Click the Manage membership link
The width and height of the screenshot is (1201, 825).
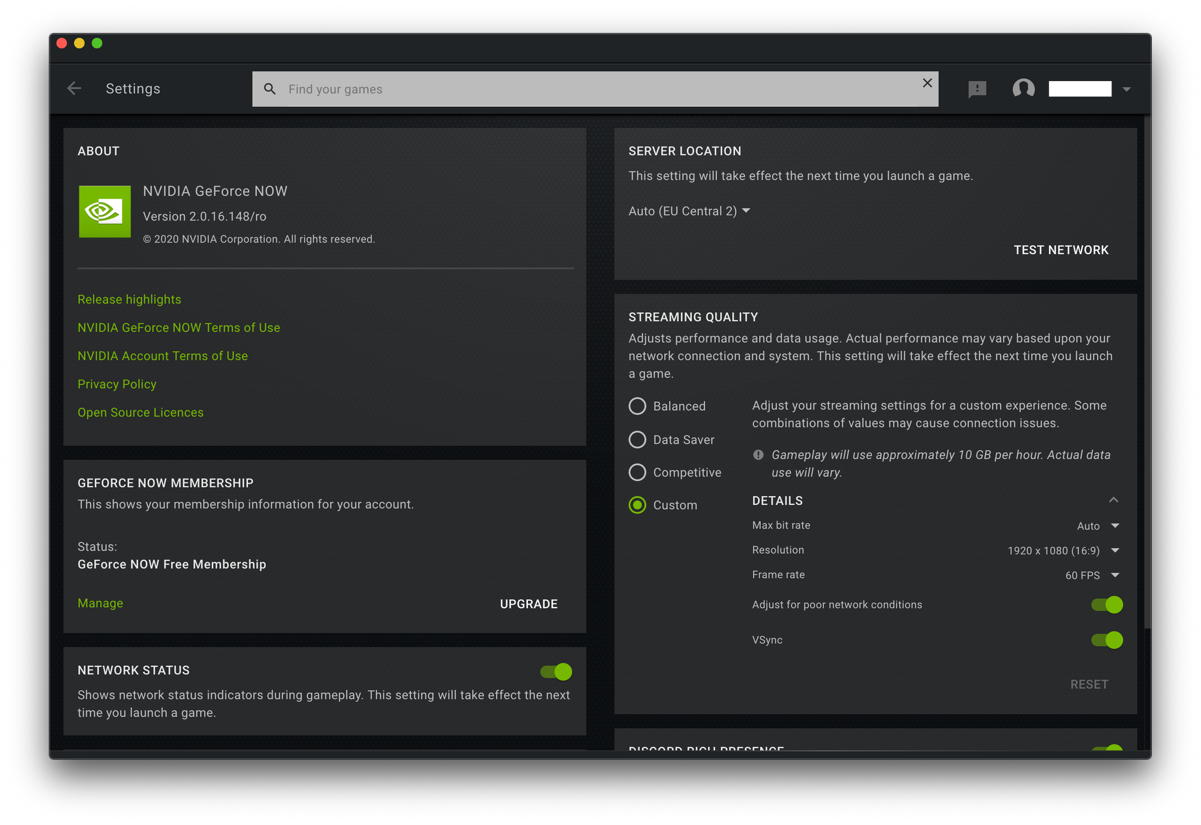[100, 603]
